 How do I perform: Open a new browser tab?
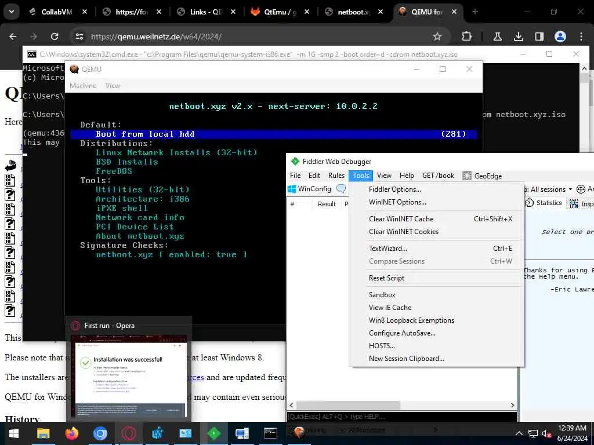pos(475,12)
